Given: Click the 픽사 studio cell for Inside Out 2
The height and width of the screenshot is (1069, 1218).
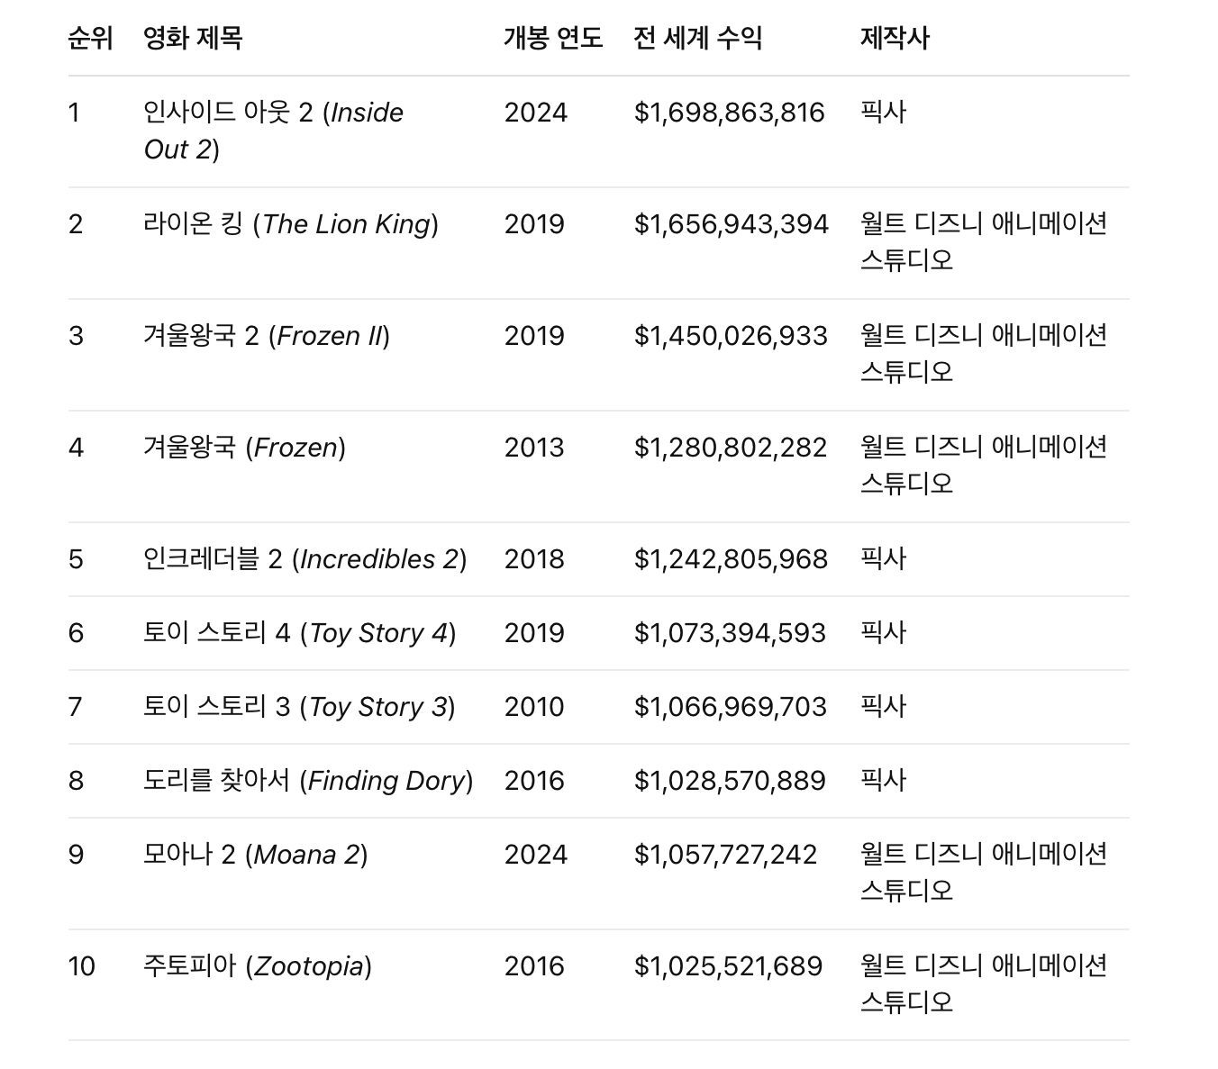Looking at the screenshot, I should point(883,113).
